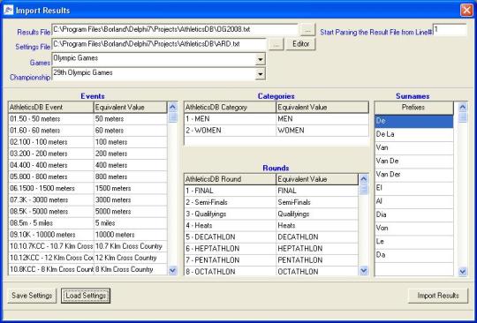Select event row 08.5m - 5 miles
Screen dimensions: 477x323
(x=88, y=223)
